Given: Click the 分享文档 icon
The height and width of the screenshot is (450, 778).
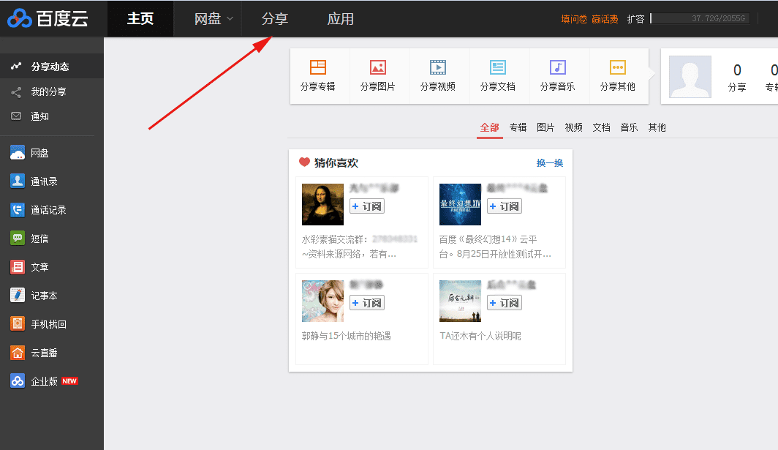Looking at the screenshot, I should [x=498, y=67].
